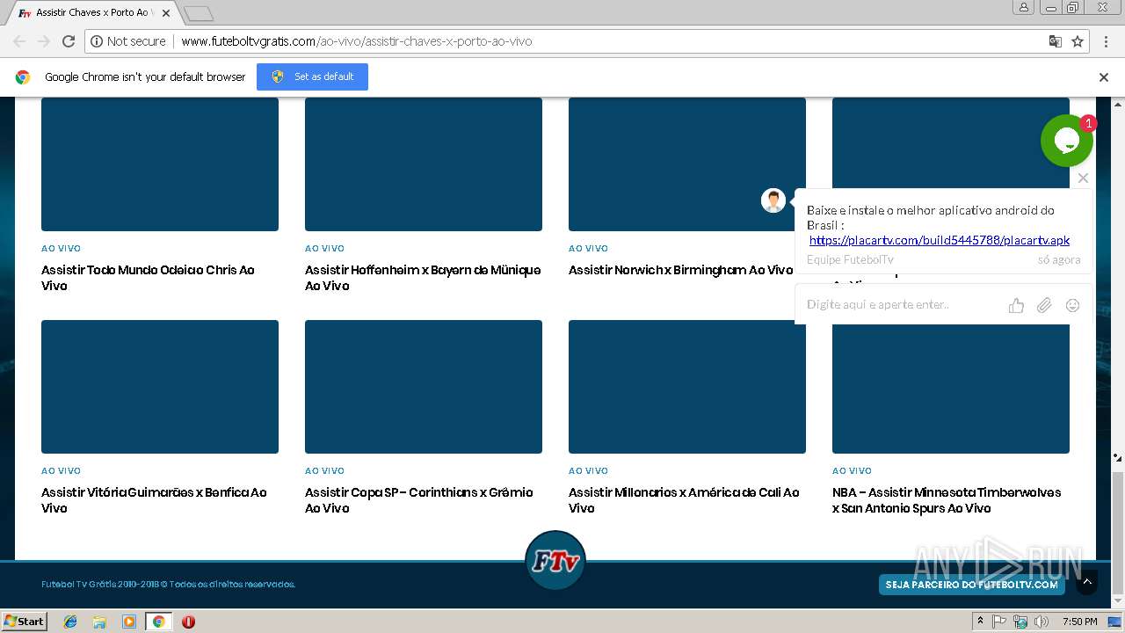
Task: Set Chrome as default browser
Action: click(312, 76)
